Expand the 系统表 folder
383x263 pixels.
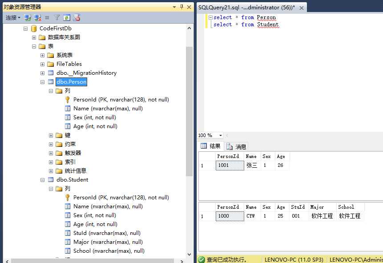click(43, 55)
